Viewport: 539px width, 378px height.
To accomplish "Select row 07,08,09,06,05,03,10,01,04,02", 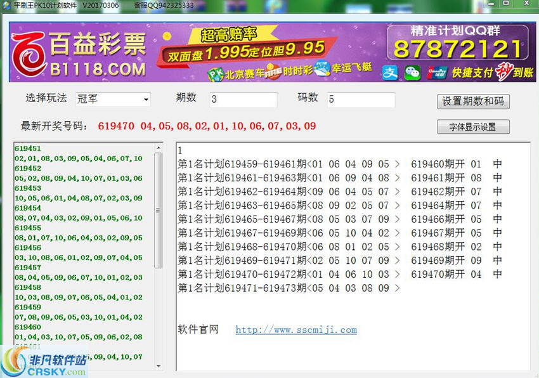I will (79, 317).
